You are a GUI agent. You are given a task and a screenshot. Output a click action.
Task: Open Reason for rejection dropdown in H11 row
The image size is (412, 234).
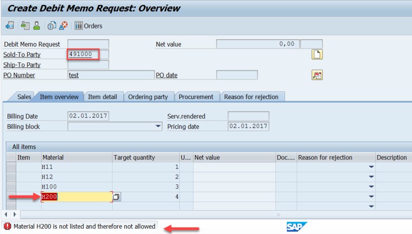(x=371, y=167)
